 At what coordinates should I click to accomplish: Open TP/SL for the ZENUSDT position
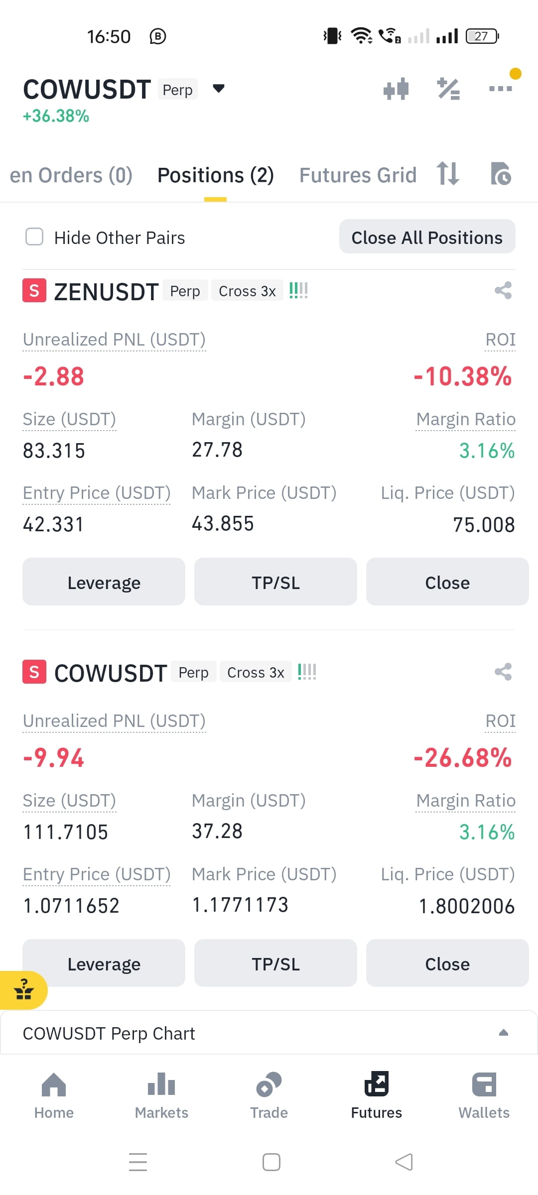[275, 582]
